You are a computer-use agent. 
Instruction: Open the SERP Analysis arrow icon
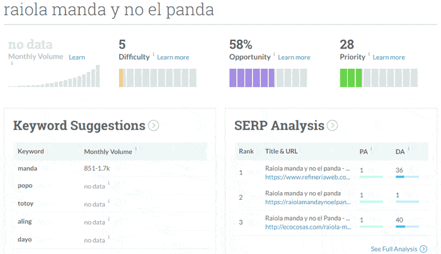click(x=332, y=125)
